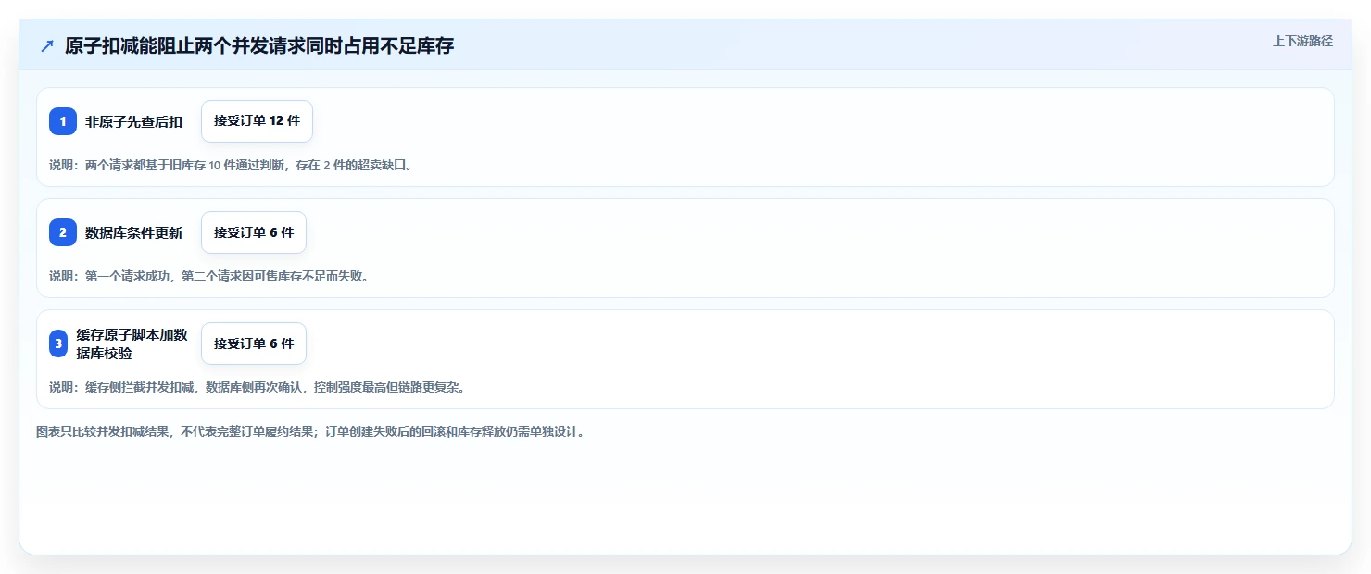Click step number 3 badge
The image size is (1371, 574).
(57, 343)
